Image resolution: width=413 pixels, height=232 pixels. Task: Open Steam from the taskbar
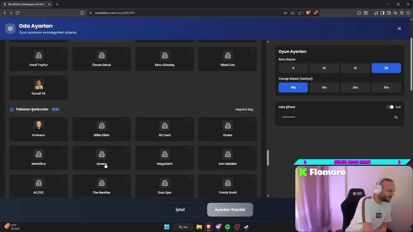coord(246,227)
